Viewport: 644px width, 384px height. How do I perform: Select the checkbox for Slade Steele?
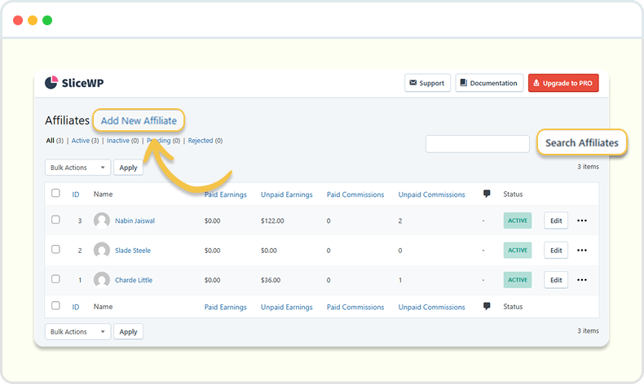pos(55,249)
